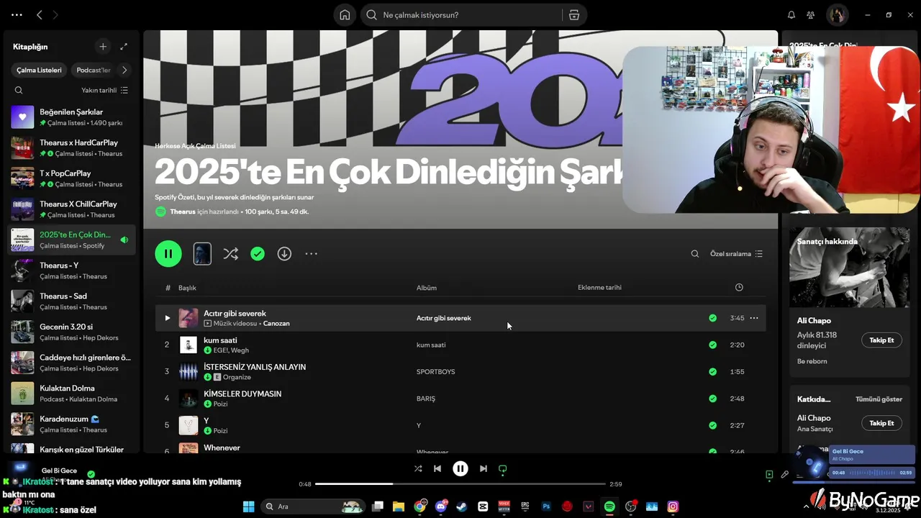This screenshot has width=921, height=518.
Task: Open the Thearus x HardCarPlay playlist
Action: (x=72, y=148)
